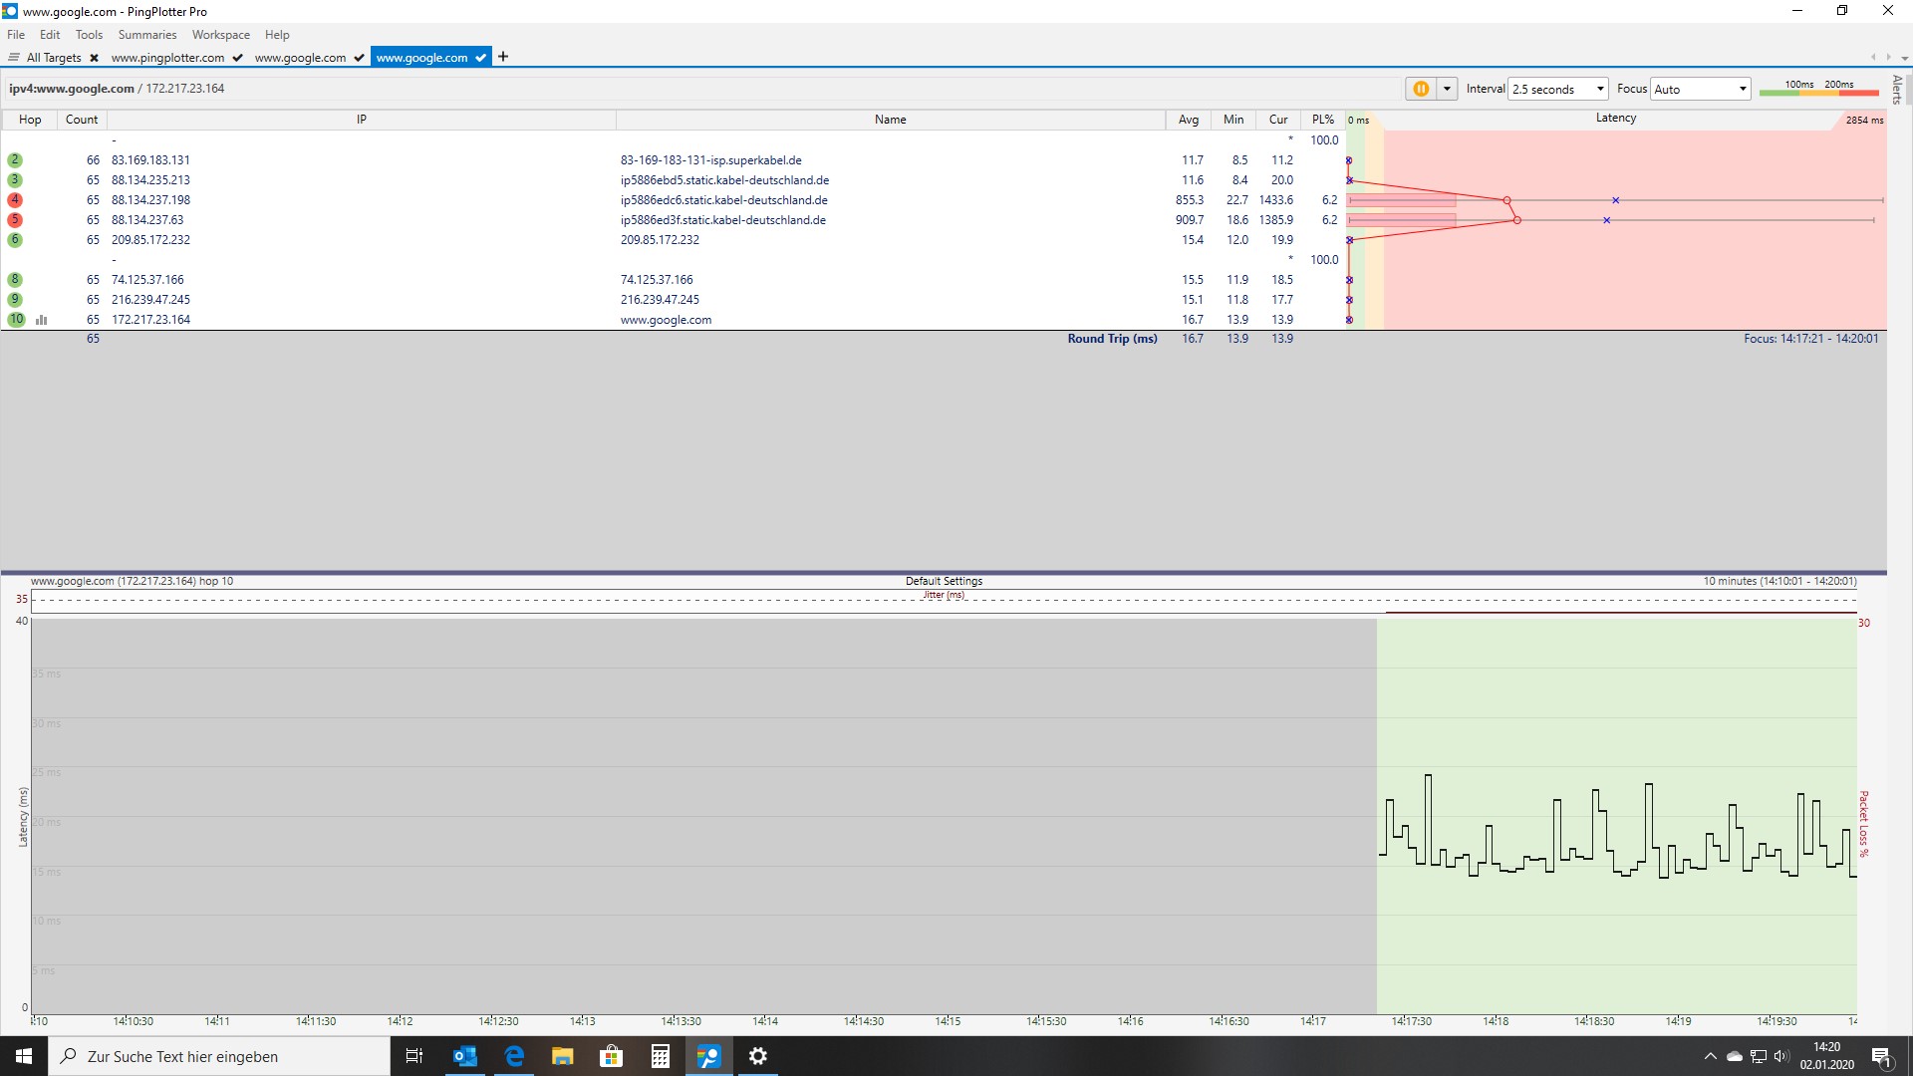Sort table by PL% column header
This screenshot has width=1913, height=1076.
1322,120
